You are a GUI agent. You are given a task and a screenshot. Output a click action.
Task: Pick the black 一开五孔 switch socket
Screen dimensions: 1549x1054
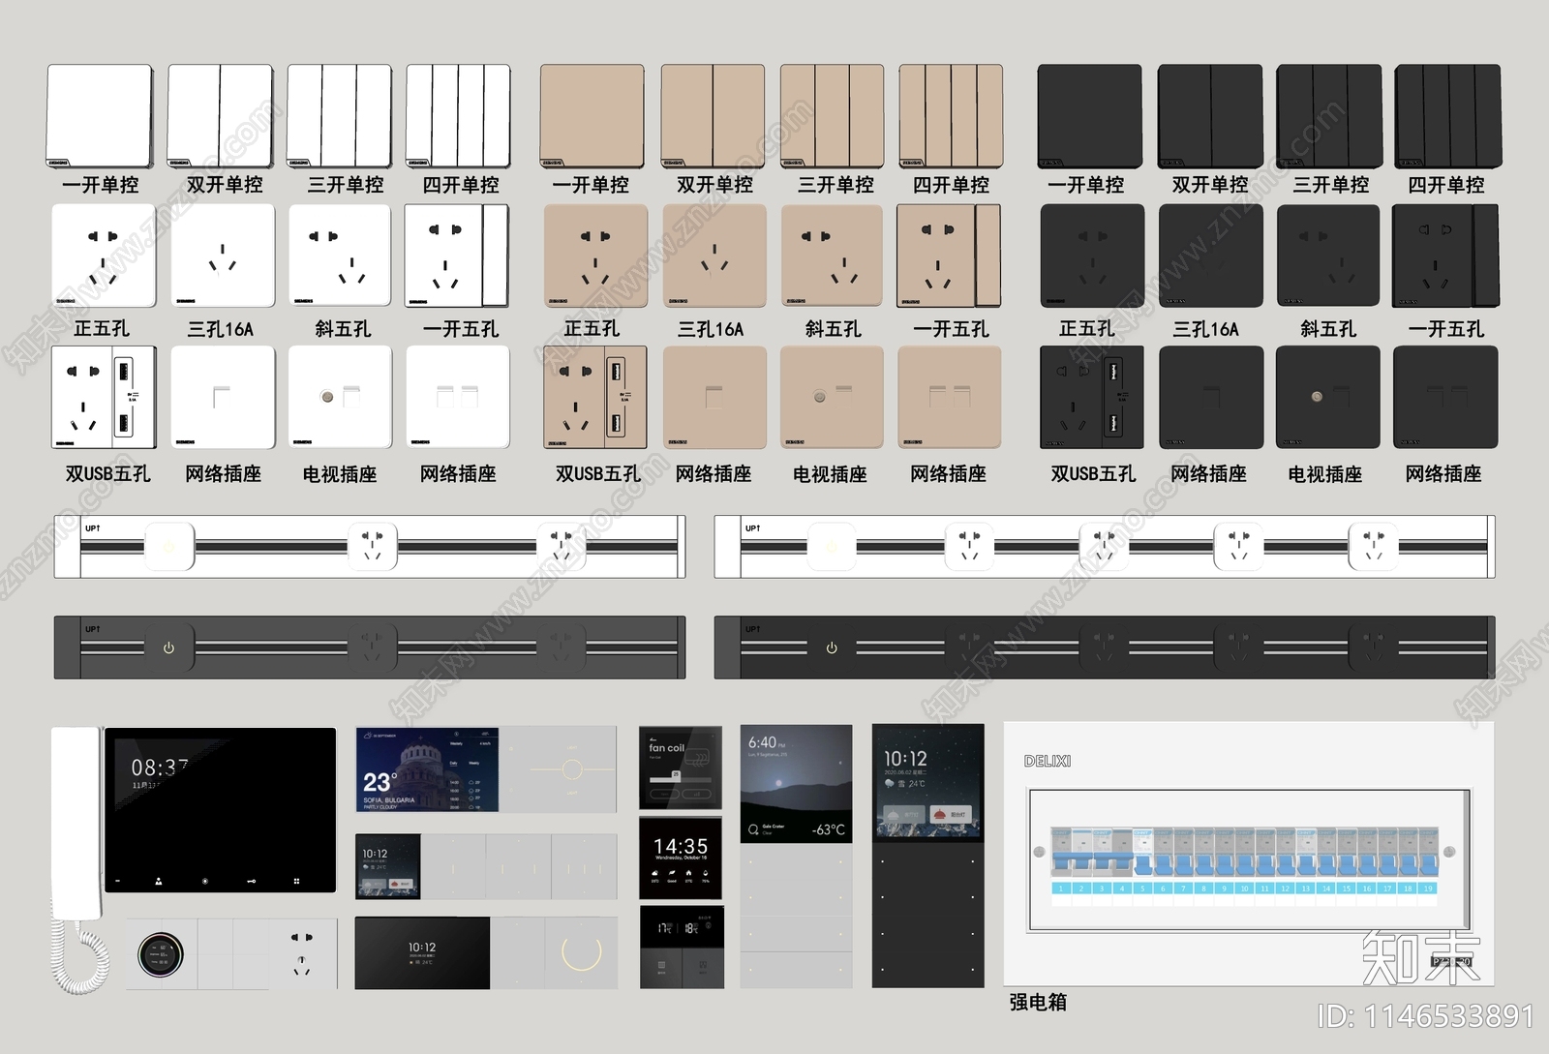1445,256
